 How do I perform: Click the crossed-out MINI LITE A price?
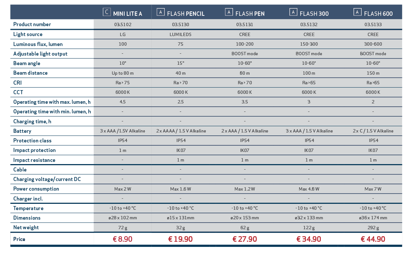click(x=123, y=239)
